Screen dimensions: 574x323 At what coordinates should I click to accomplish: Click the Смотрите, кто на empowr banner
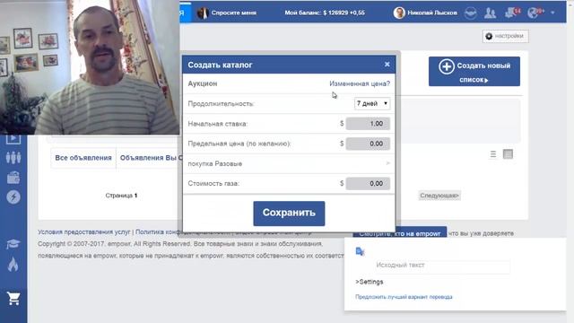coord(400,233)
